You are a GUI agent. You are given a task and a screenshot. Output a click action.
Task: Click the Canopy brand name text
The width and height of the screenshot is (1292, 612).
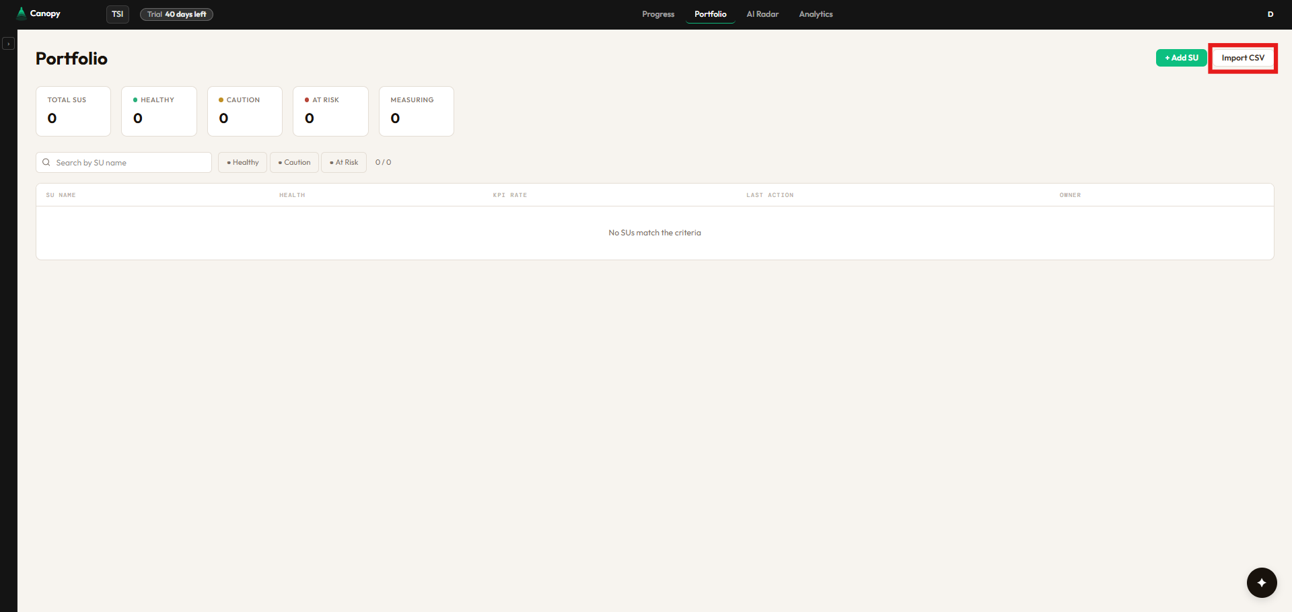point(45,13)
